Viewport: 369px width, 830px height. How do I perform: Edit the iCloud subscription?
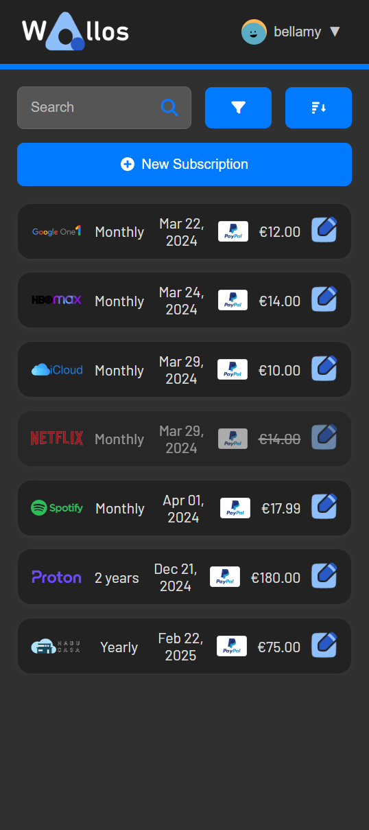point(324,369)
